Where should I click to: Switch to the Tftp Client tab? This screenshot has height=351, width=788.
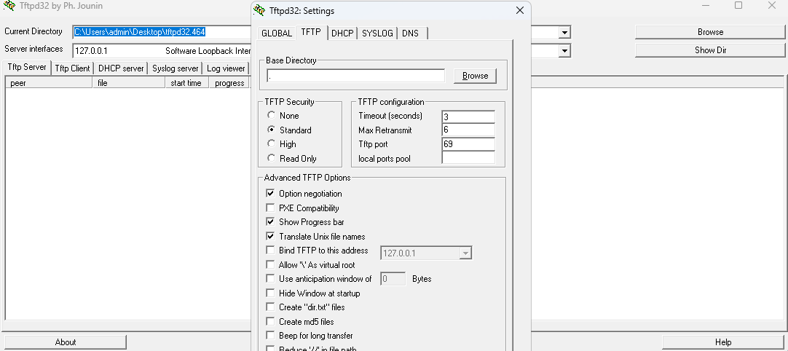click(72, 68)
